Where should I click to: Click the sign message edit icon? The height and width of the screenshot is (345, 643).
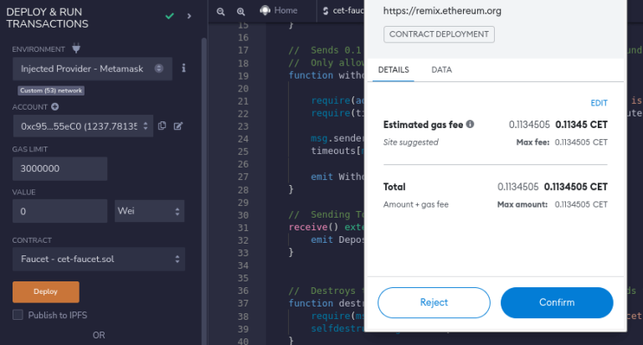[178, 126]
